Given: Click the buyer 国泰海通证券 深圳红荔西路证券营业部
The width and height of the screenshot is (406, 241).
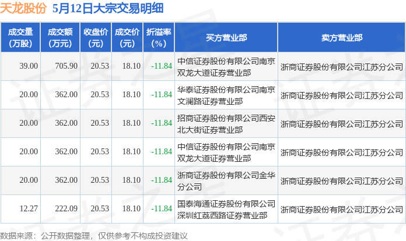Looking at the screenshot, I should 226,209.
